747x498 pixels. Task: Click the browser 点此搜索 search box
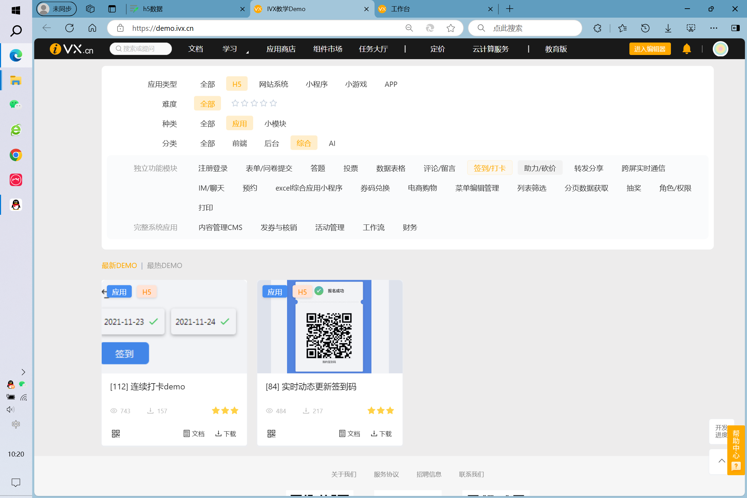[x=525, y=28]
